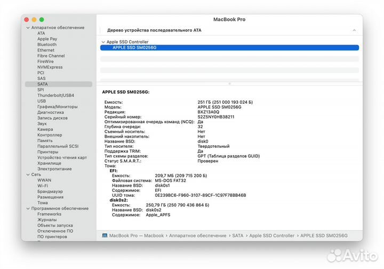
Task: Select Принтеры in the sidebar
Action: 48,152
